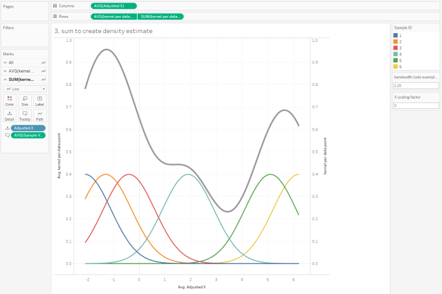Click the X scaling factor input field
The height and width of the screenshot is (294, 442).
point(416,106)
